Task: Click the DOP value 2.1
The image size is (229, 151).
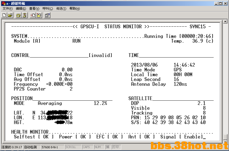Action: click(x=202, y=103)
